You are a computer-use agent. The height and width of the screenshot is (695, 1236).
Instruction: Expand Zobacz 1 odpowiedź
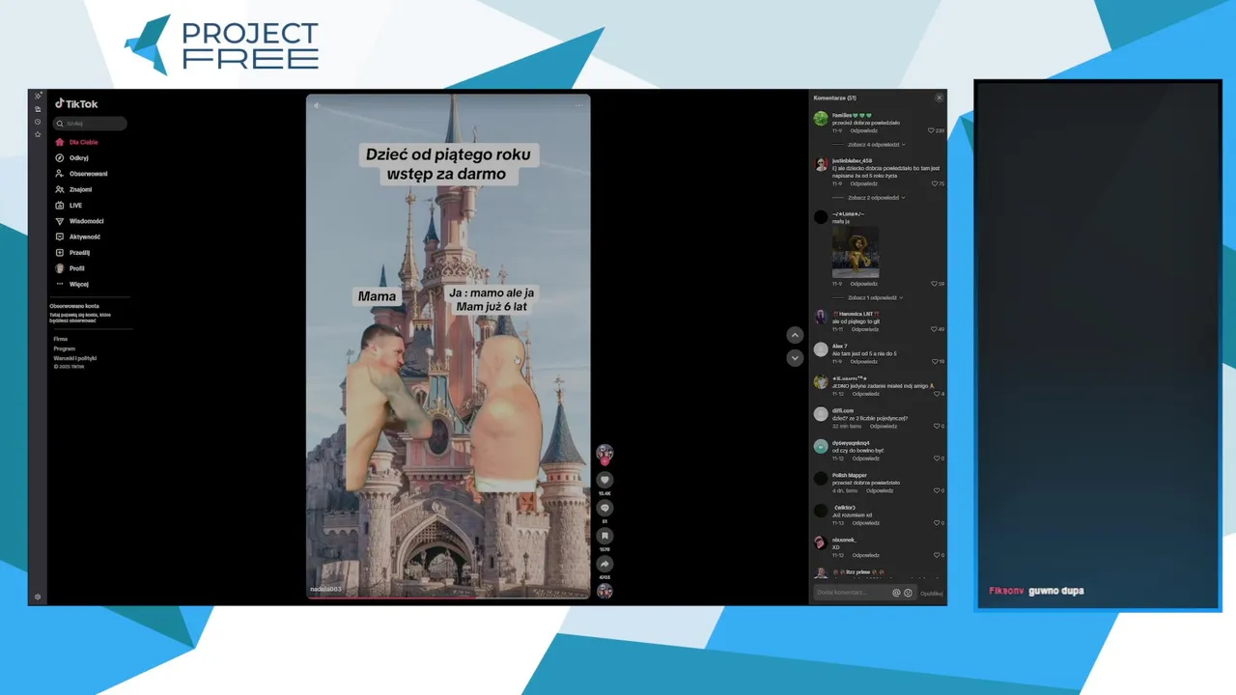[877, 297]
